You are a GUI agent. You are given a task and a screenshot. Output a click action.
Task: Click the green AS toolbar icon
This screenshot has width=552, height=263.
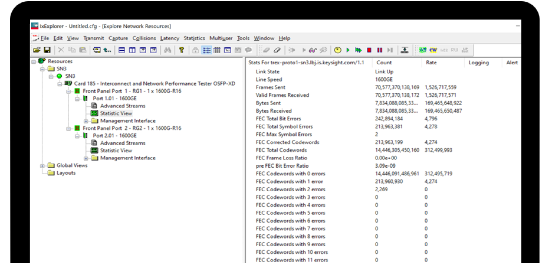tap(423, 50)
